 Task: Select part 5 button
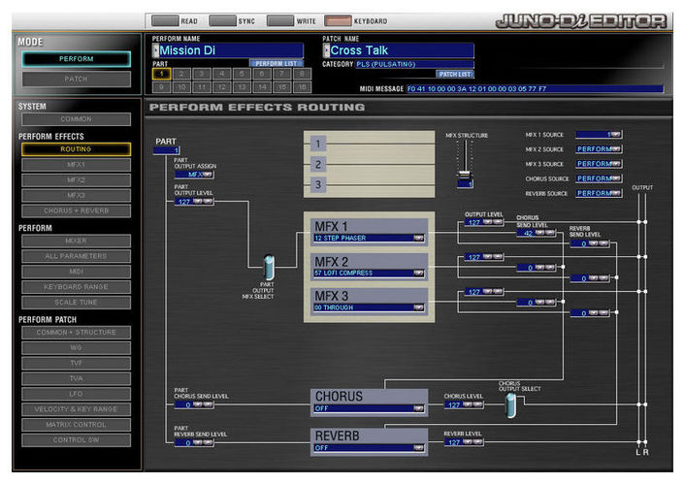(242, 74)
